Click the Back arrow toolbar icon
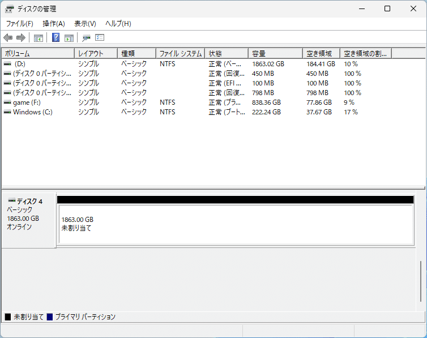This screenshot has height=338, width=427. tap(8, 37)
